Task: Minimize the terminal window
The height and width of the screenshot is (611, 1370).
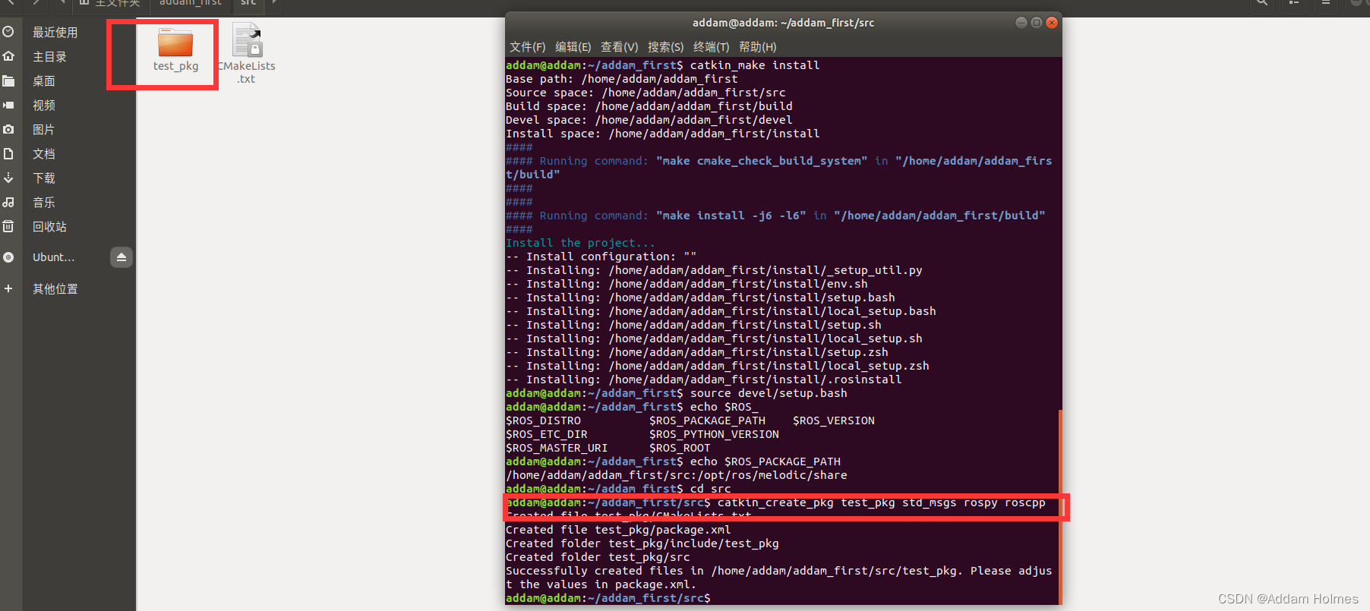Action: (x=1021, y=23)
